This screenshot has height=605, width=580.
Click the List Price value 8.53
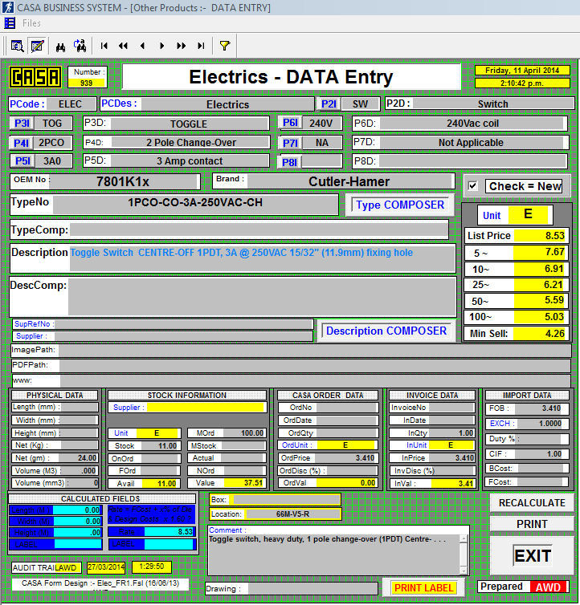[x=540, y=235]
